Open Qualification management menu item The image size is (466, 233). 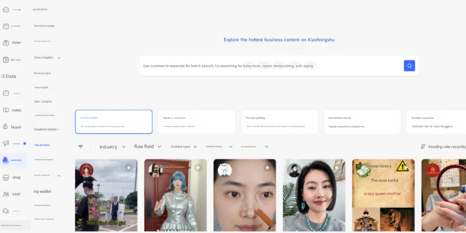(44, 160)
